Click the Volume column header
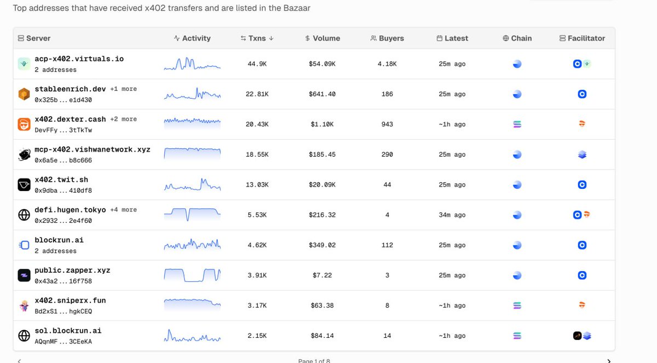The width and height of the screenshot is (657, 363). click(322, 38)
